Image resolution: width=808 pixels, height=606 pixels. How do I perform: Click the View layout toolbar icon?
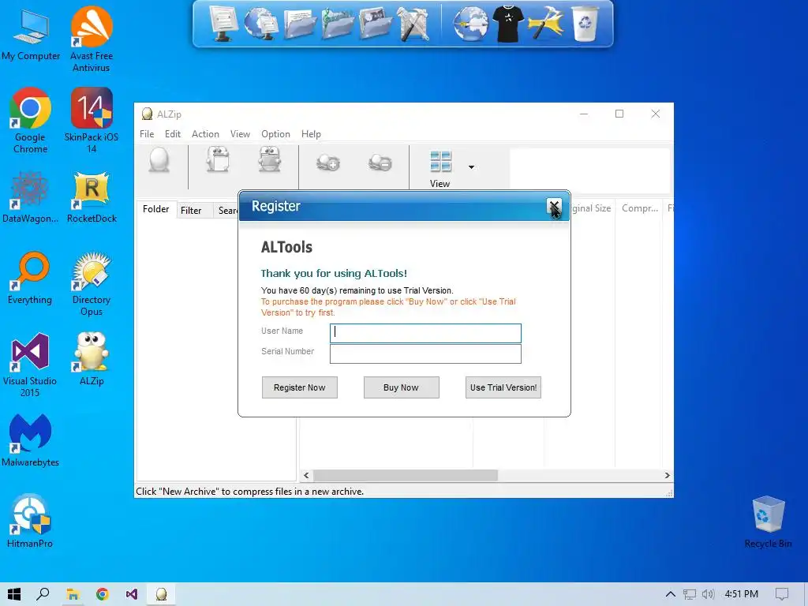[x=440, y=161]
